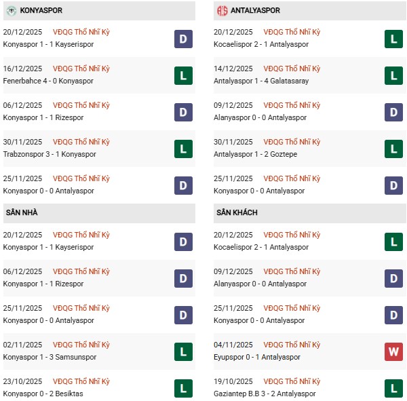Click the Konyaspor 1 - 3 Samsunspor match text
The image size is (407, 401).
(50, 358)
